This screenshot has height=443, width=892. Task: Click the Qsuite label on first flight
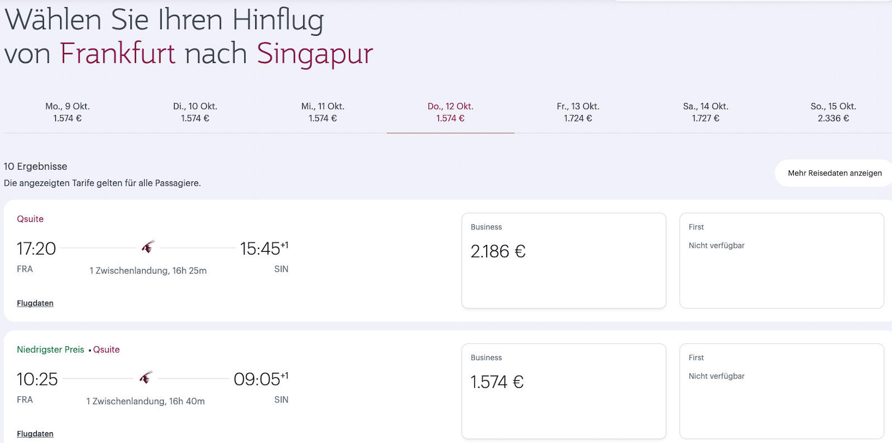tap(30, 219)
